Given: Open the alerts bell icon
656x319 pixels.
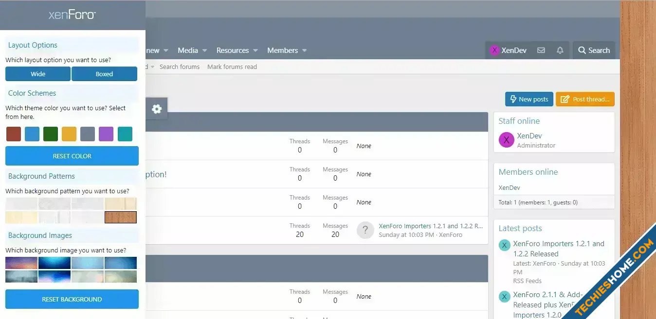Looking at the screenshot, I should (x=560, y=50).
